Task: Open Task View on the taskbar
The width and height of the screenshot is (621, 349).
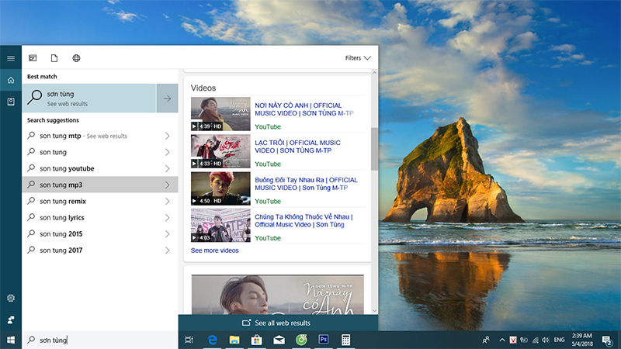Action: (189, 340)
